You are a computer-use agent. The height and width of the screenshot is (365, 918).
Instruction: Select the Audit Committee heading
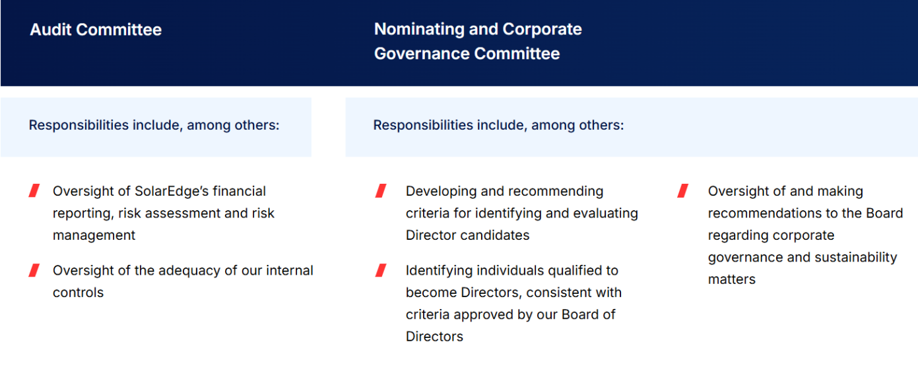[96, 30]
